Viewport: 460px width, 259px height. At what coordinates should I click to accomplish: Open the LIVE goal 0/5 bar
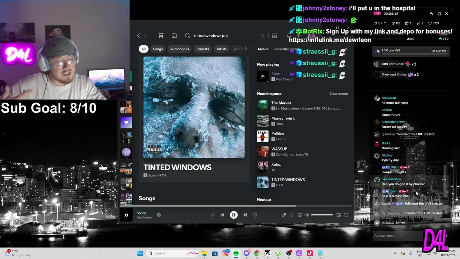click(x=411, y=51)
